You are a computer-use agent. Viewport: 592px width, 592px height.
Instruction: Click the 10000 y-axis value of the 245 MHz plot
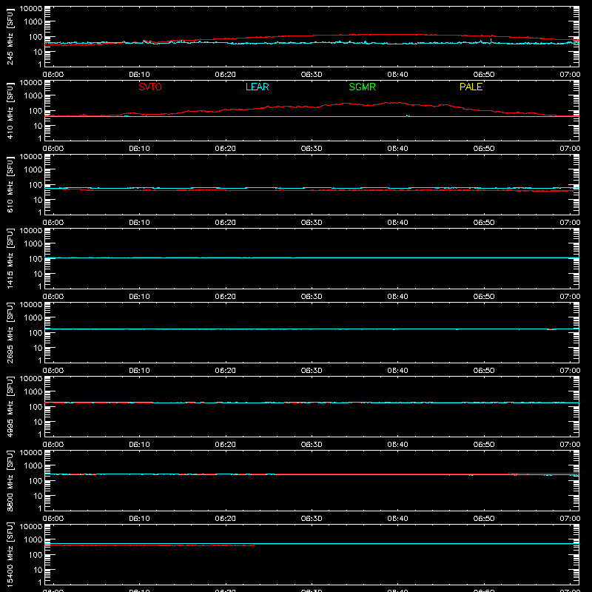pos(31,9)
